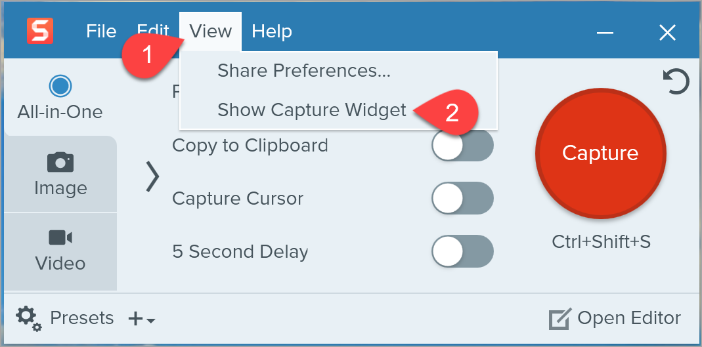Expand the panel with the right chevron
This screenshot has height=347, width=702.
(152, 176)
